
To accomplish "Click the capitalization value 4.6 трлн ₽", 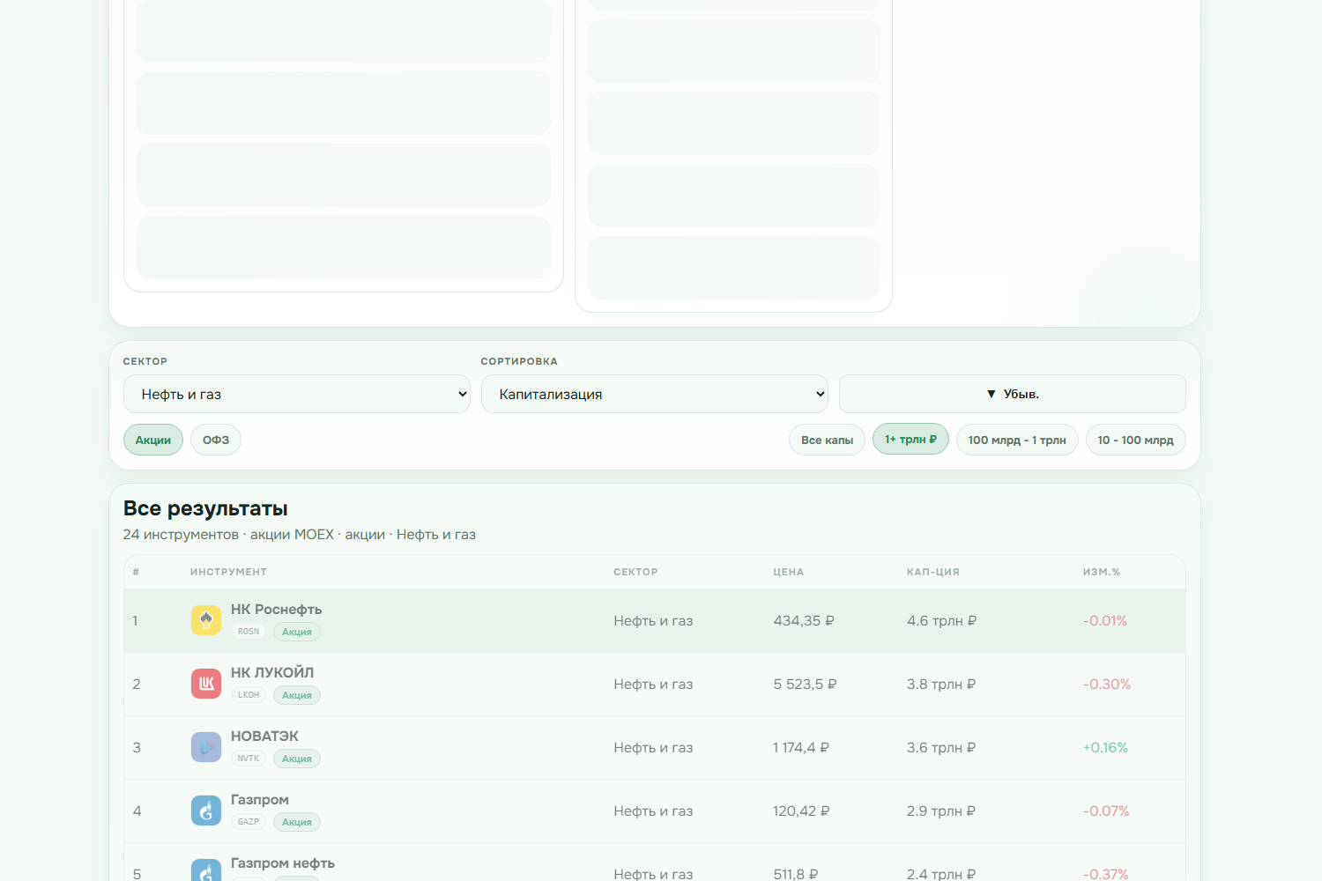I will point(941,621).
